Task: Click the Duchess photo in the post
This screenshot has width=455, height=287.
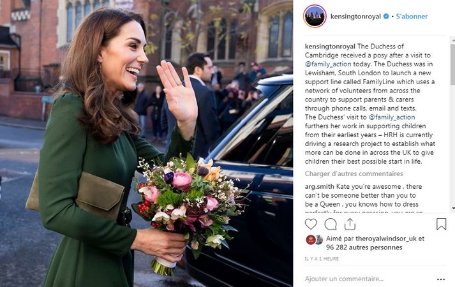Action: [146, 143]
